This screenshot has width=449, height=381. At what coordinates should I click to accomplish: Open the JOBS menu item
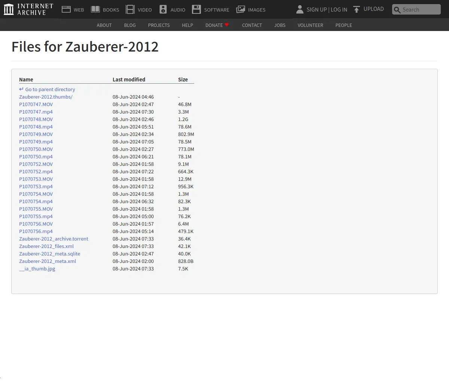click(x=280, y=25)
